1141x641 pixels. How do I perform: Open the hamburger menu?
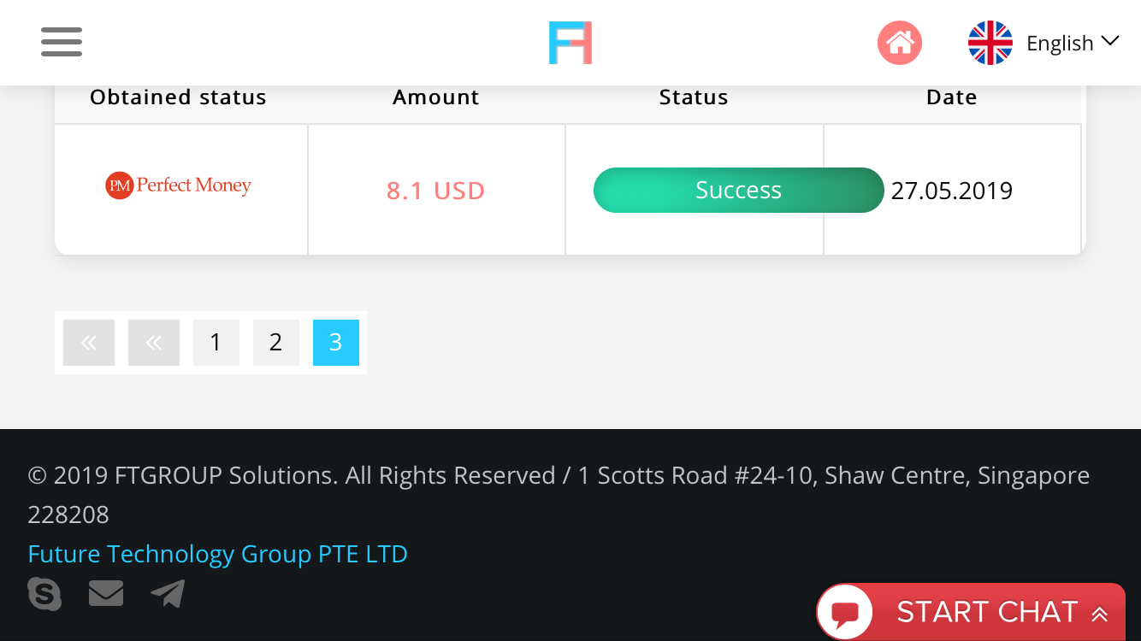pos(62,42)
